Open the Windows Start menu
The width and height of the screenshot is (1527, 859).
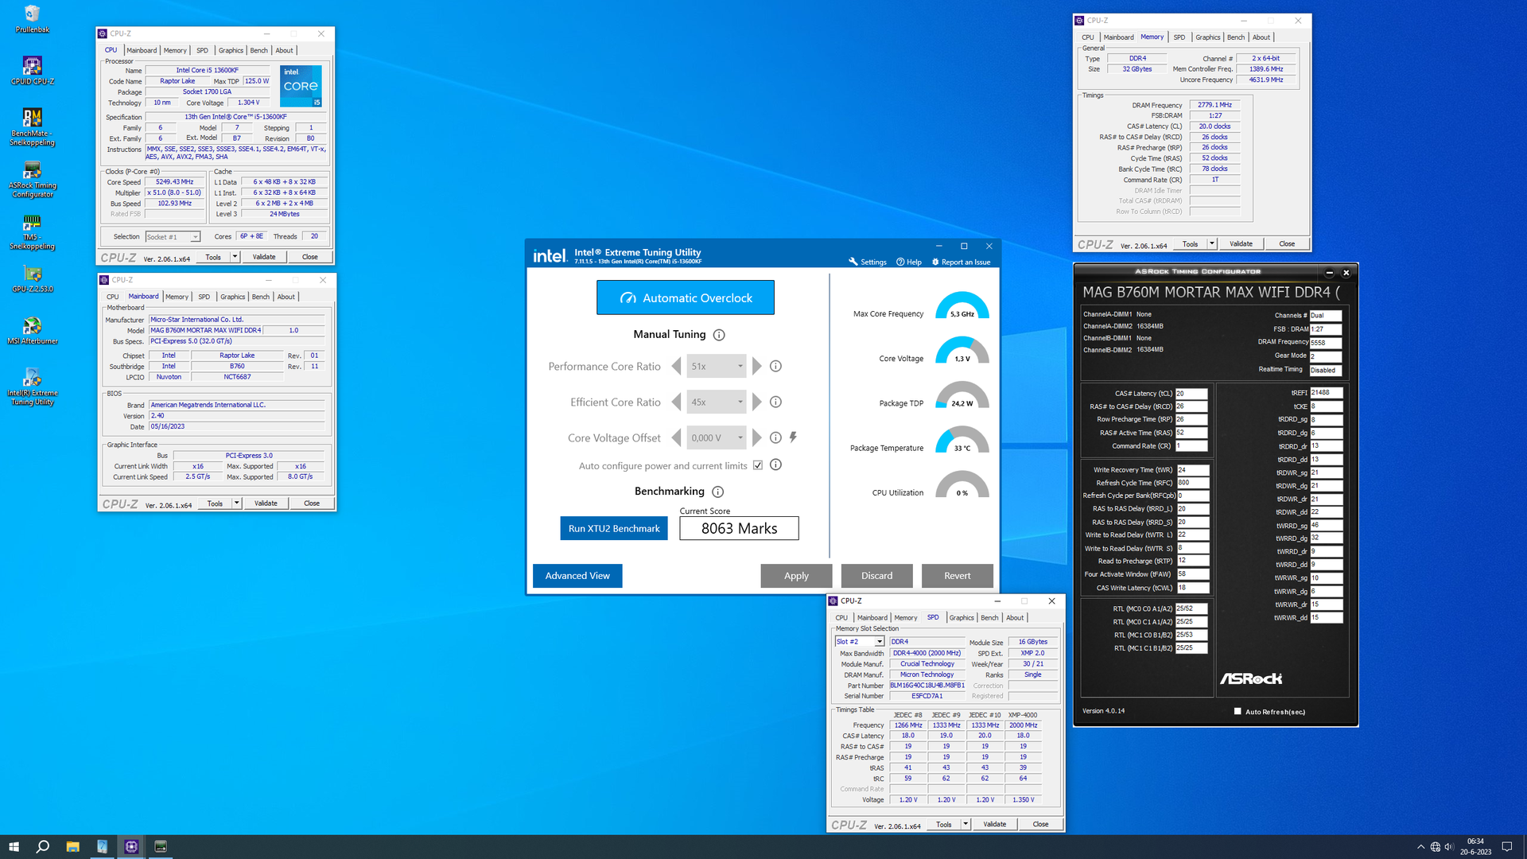[x=14, y=846]
